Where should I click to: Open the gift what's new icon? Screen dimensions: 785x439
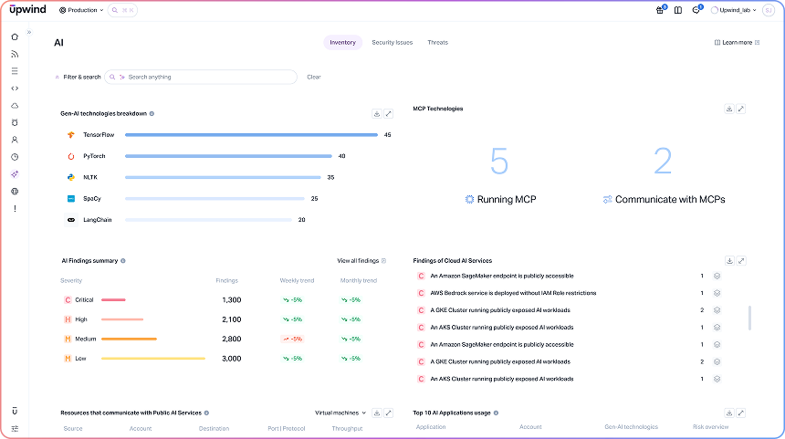pyautogui.click(x=660, y=10)
